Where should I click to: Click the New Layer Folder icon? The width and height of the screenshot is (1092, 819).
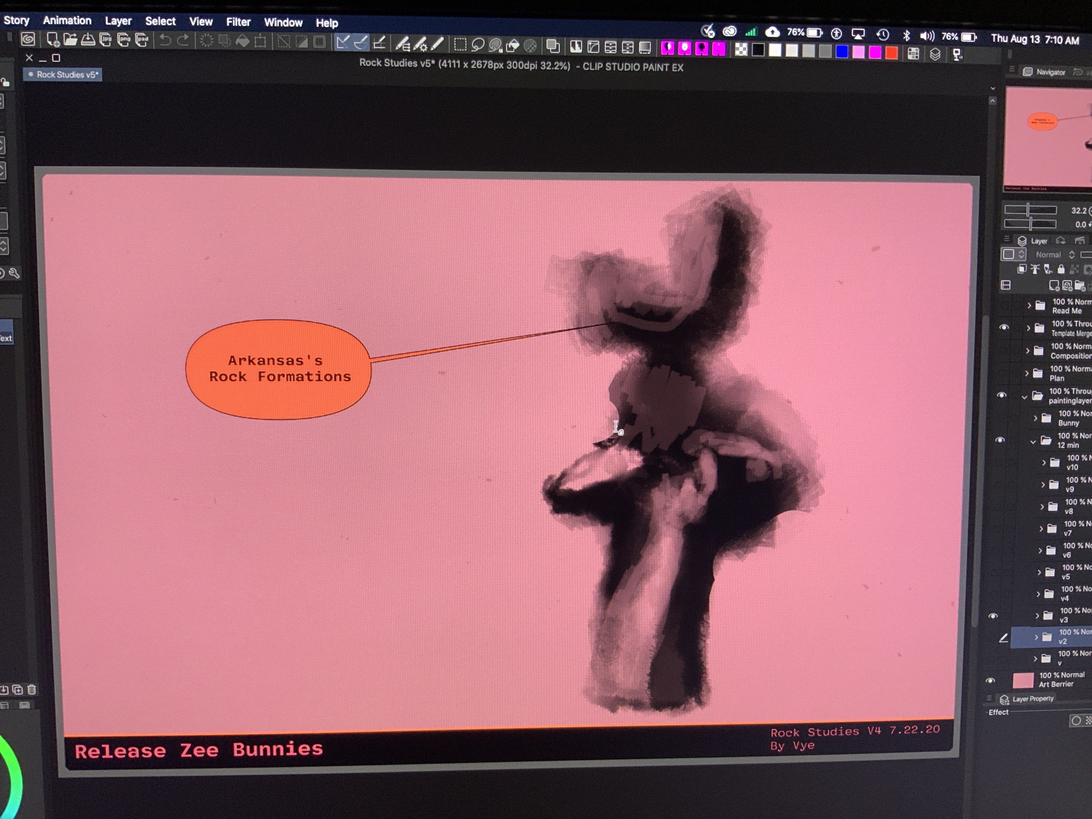(1080, 285)
